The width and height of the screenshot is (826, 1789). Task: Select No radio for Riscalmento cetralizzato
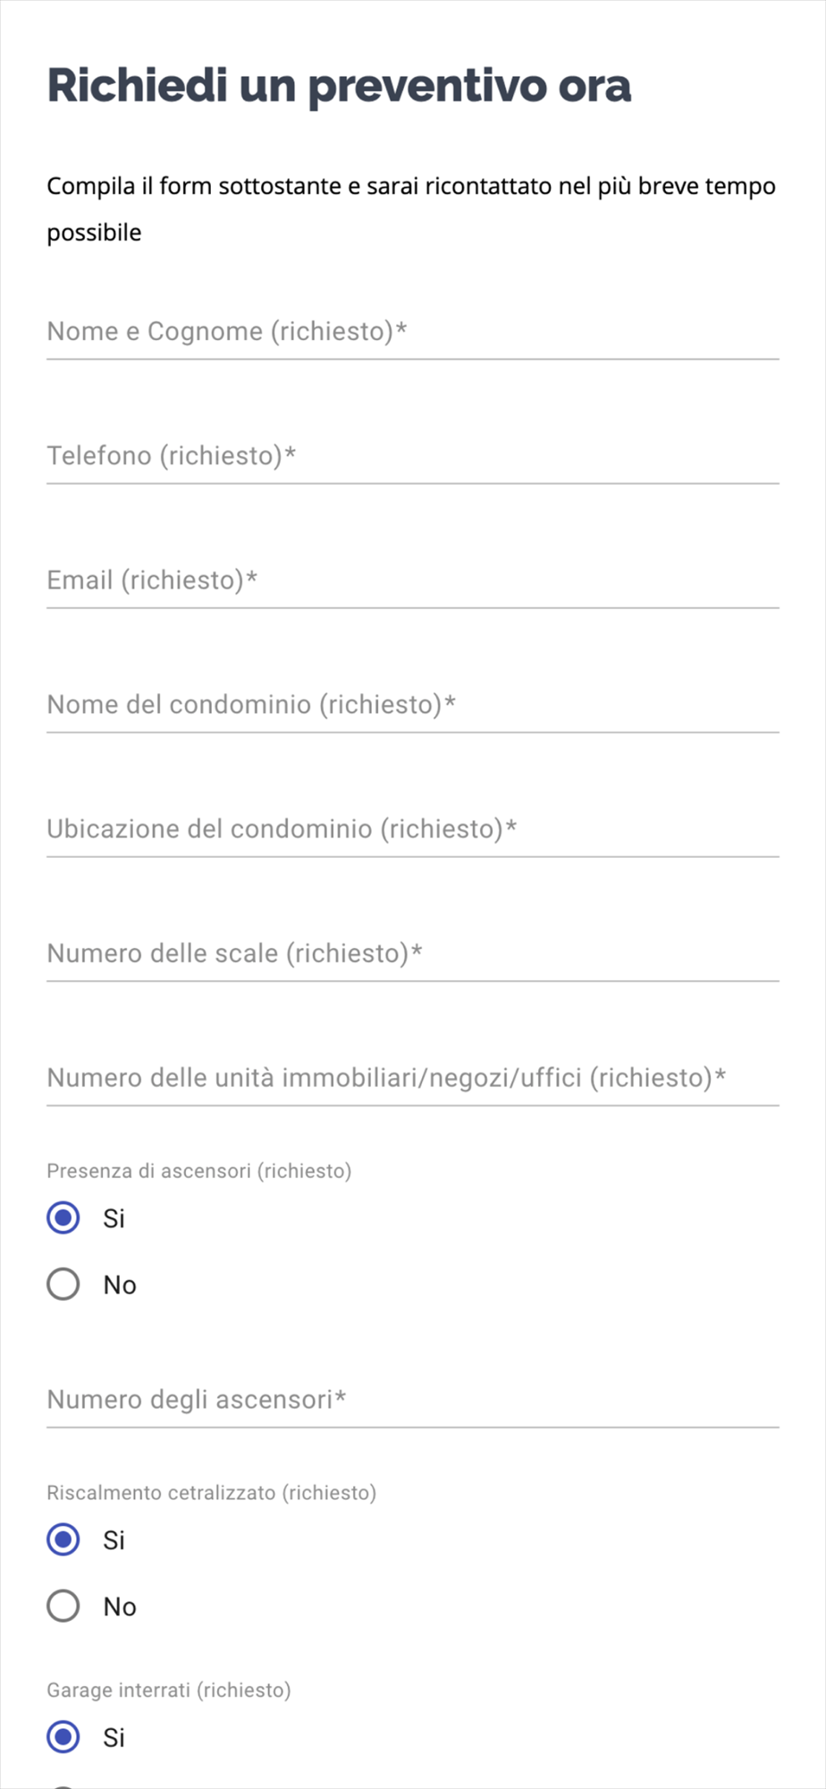tap(63, 1607)
